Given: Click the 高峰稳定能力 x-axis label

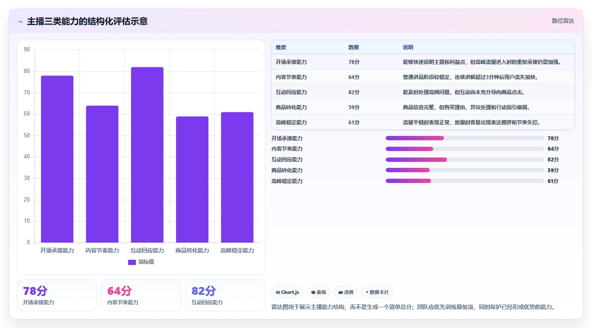Looking at the screenshot, I should pyautogui.click(x=237, y=250).
